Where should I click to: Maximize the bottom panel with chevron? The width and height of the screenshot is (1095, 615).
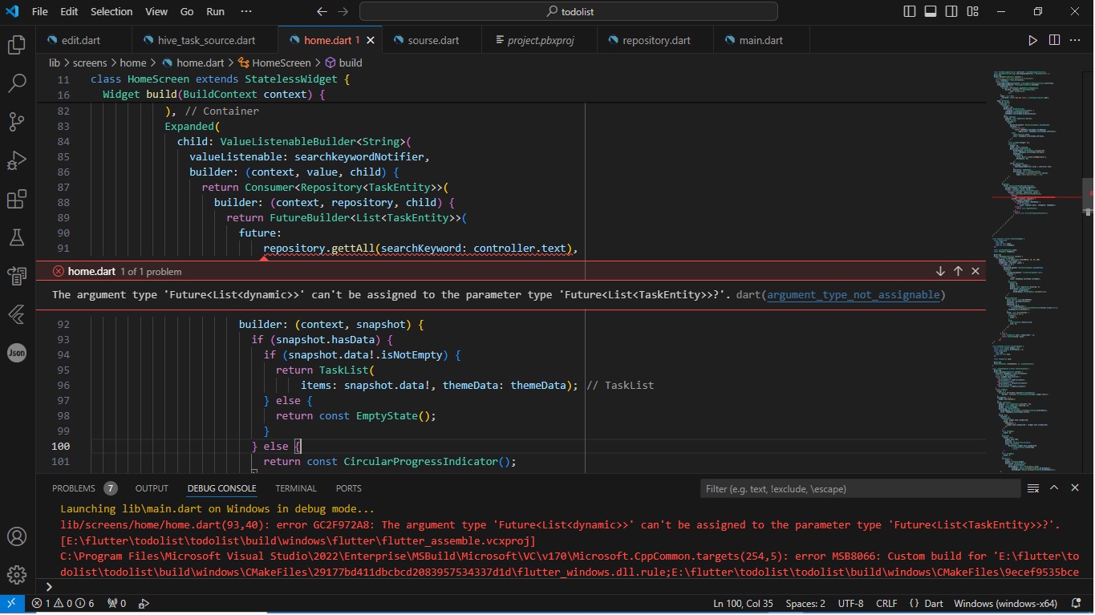tap(1054, 488)
